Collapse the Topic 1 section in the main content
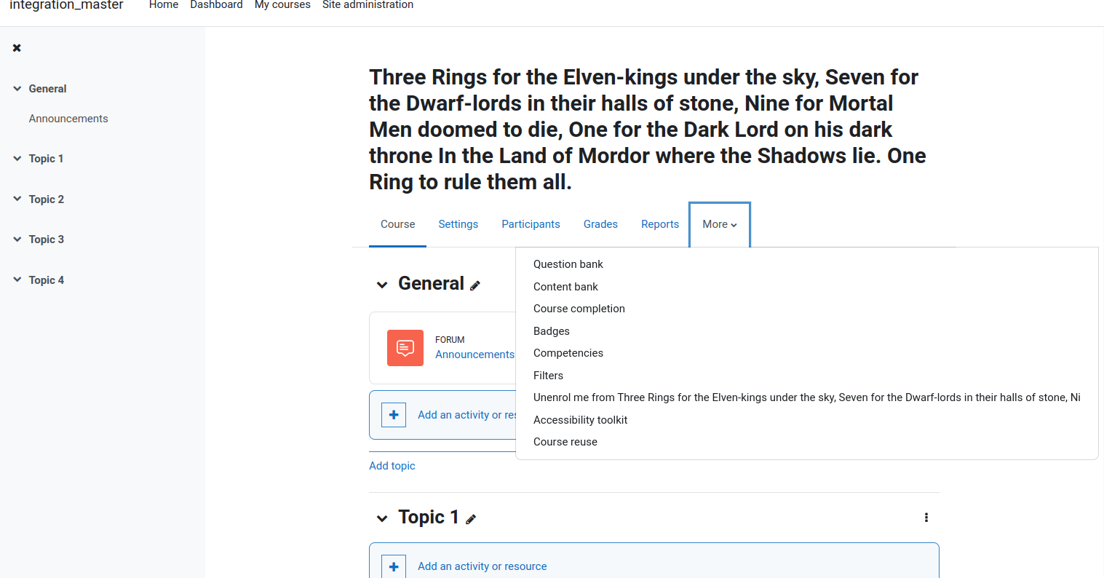Image resolution: width=1104 pixels, height=578 pixels. click(382, 518)
